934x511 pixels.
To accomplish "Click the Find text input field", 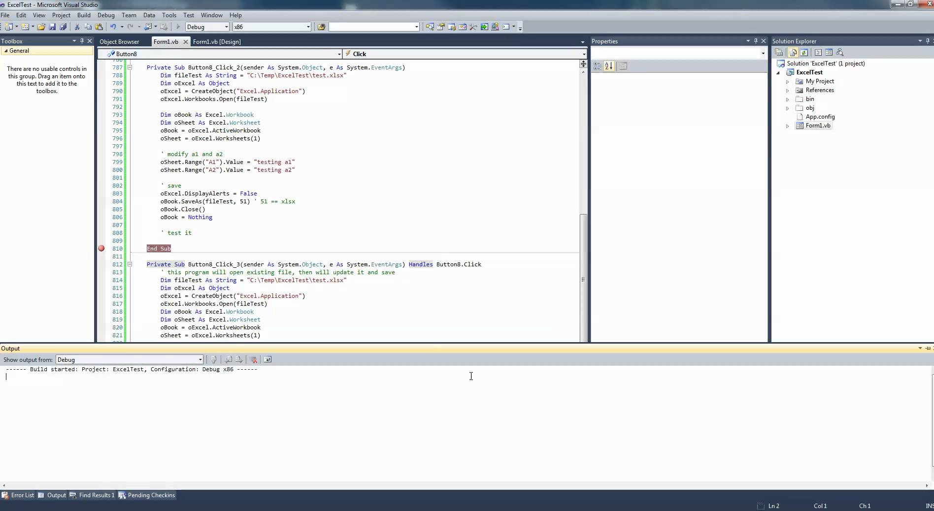I will 371,27.
